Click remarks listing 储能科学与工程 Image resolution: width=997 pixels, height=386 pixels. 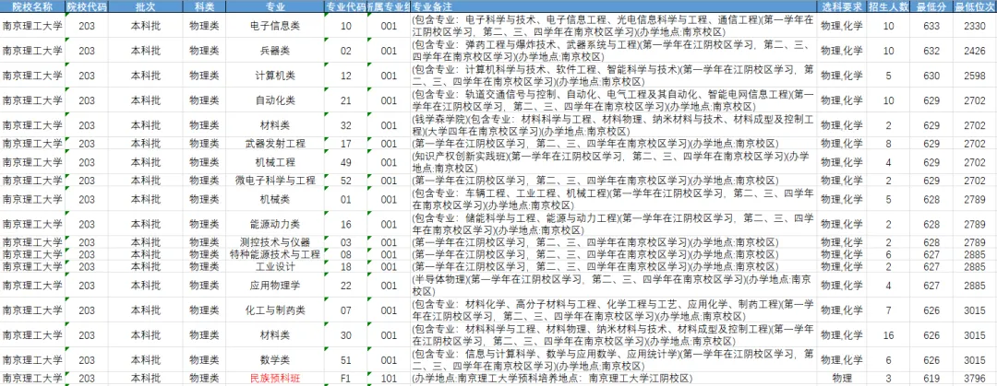(x=613, y=224)
